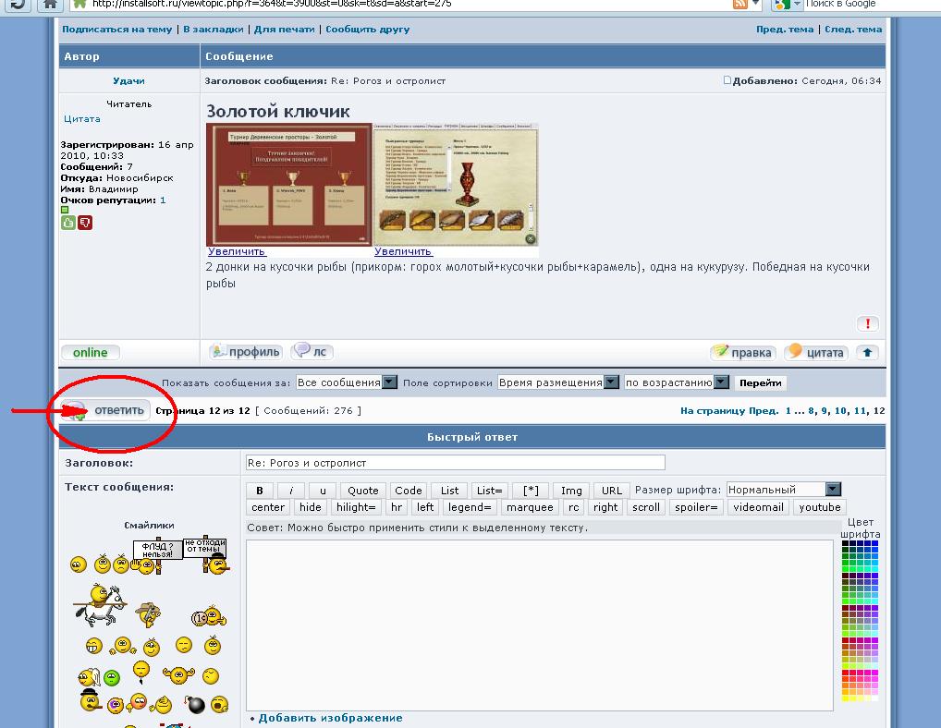Click the 'Заголовок' subject input field
Screen dimensions: 941x728
pyautogui.click(x=456, y=462)
